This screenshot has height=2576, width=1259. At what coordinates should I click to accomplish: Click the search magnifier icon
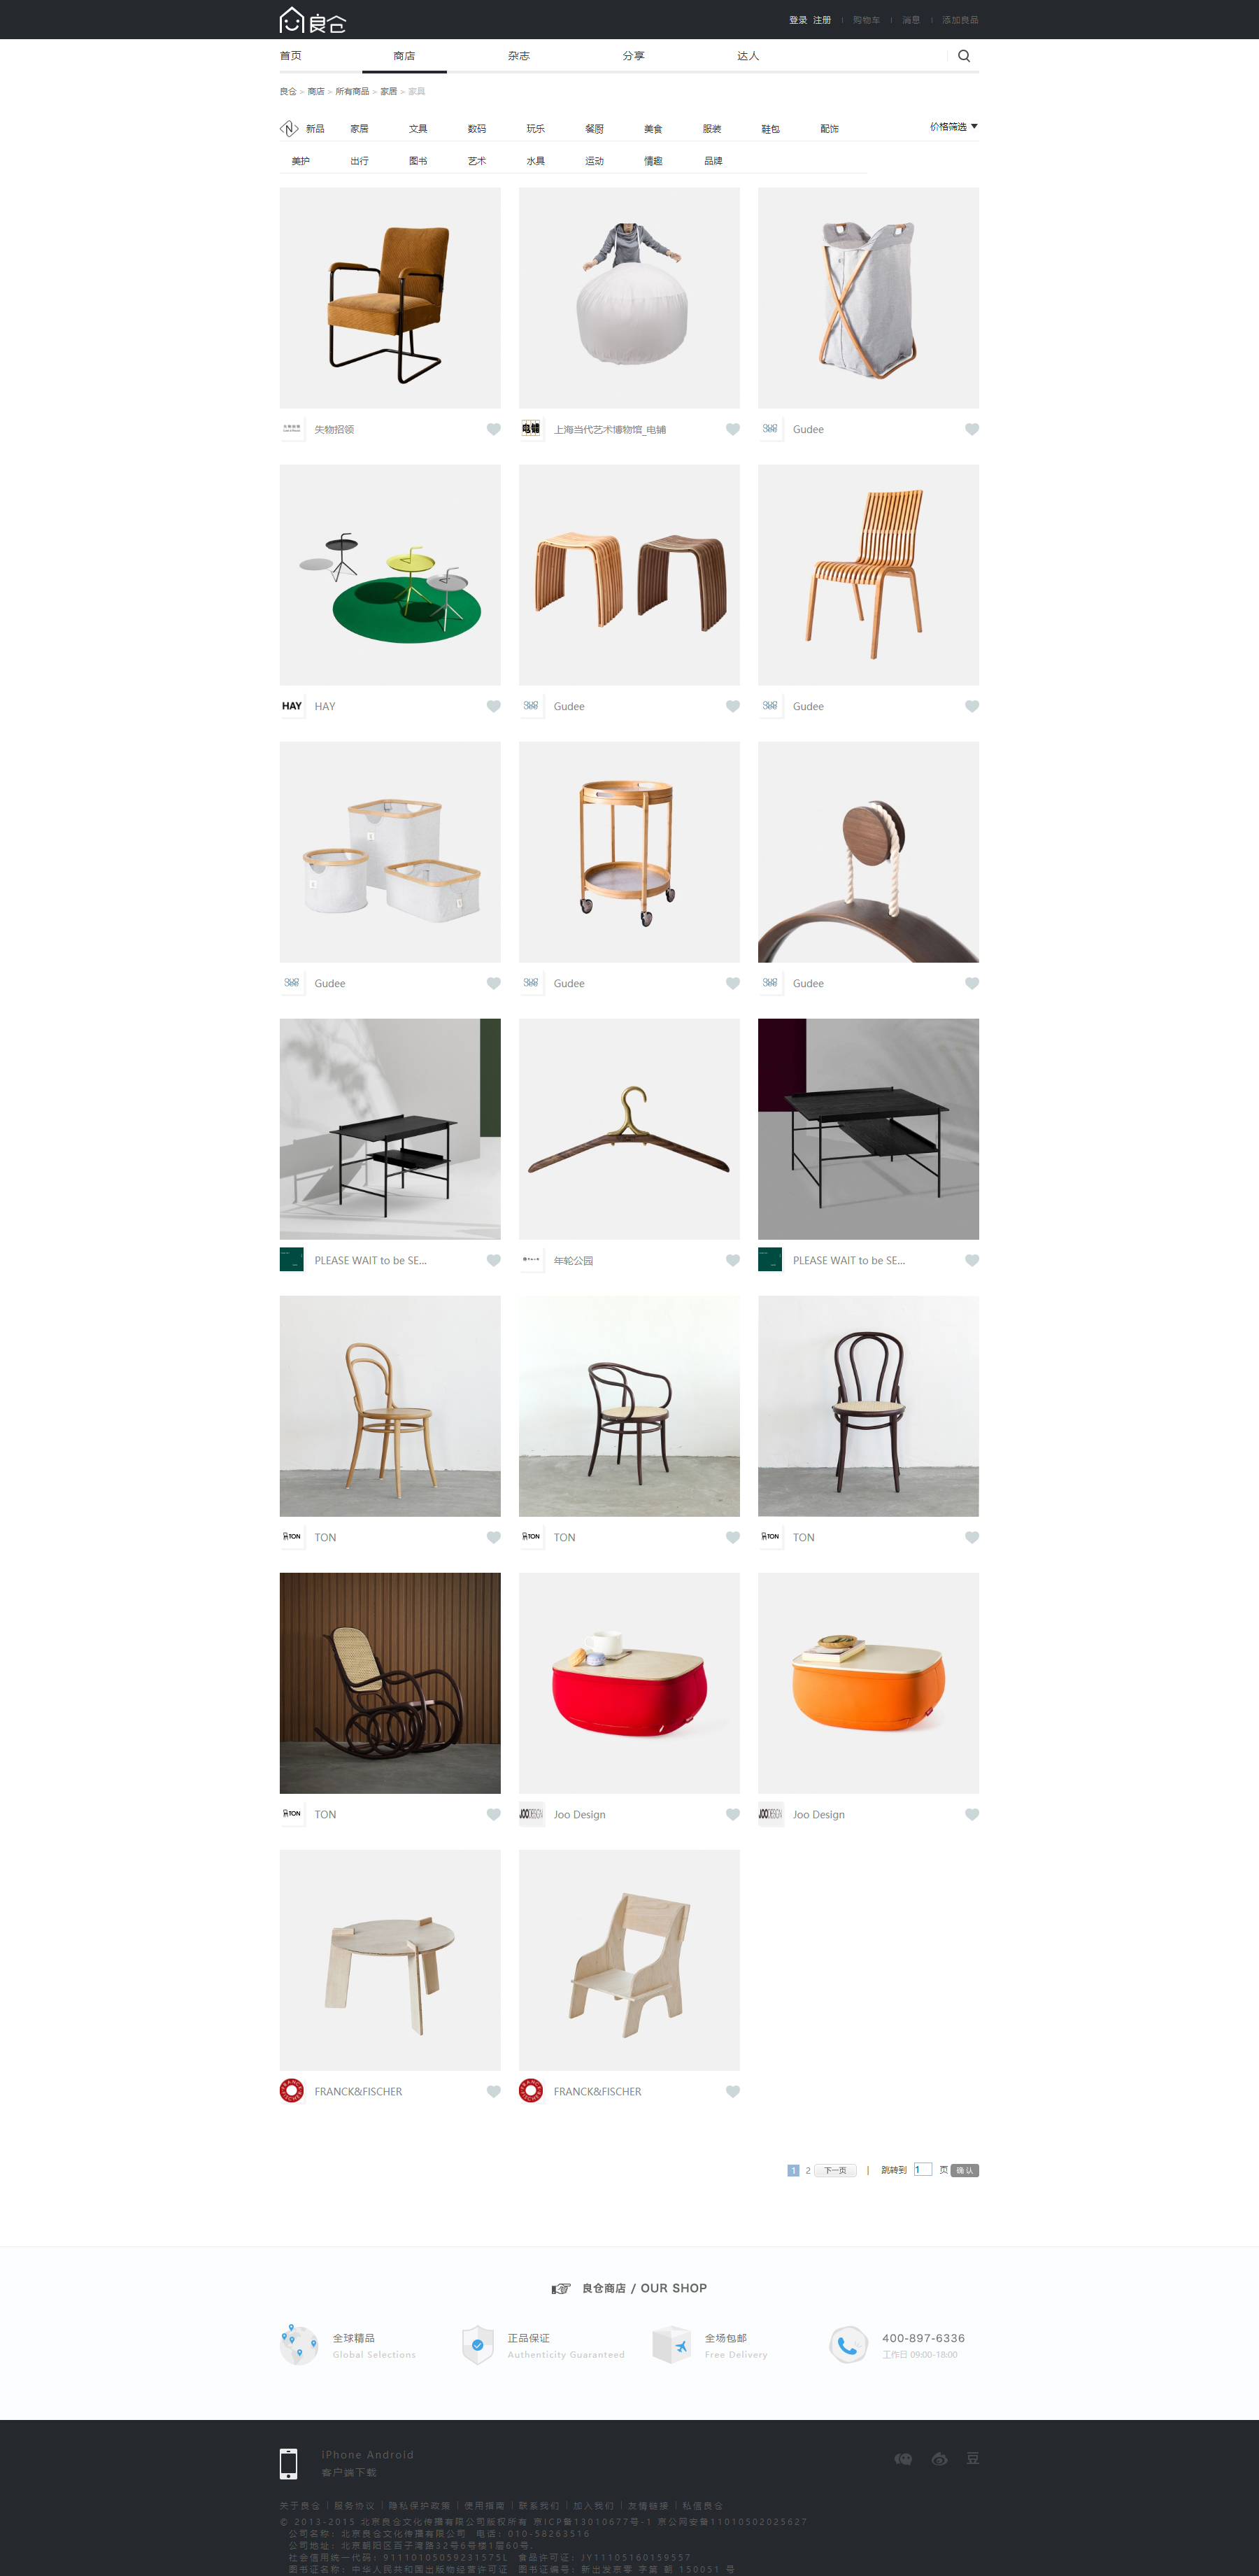[964, 56]
